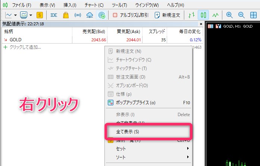Select the GOLD symbol row
Viewport: 260px width, 166px height.
16,39
